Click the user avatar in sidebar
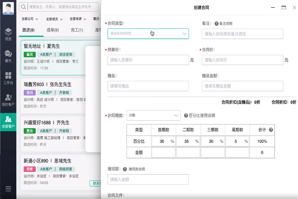This screenshot has width=298, height=199. [x=8, y=8]
